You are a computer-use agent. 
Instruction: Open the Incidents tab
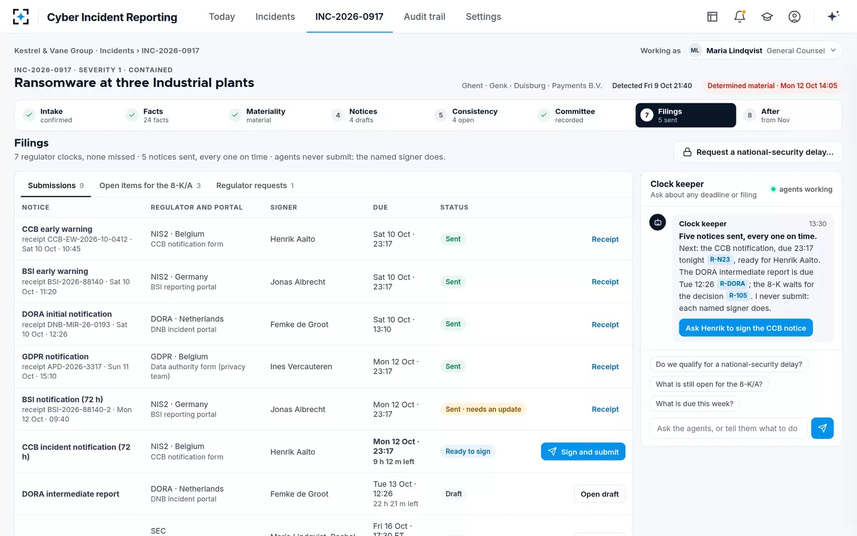[x=275, y=17]
